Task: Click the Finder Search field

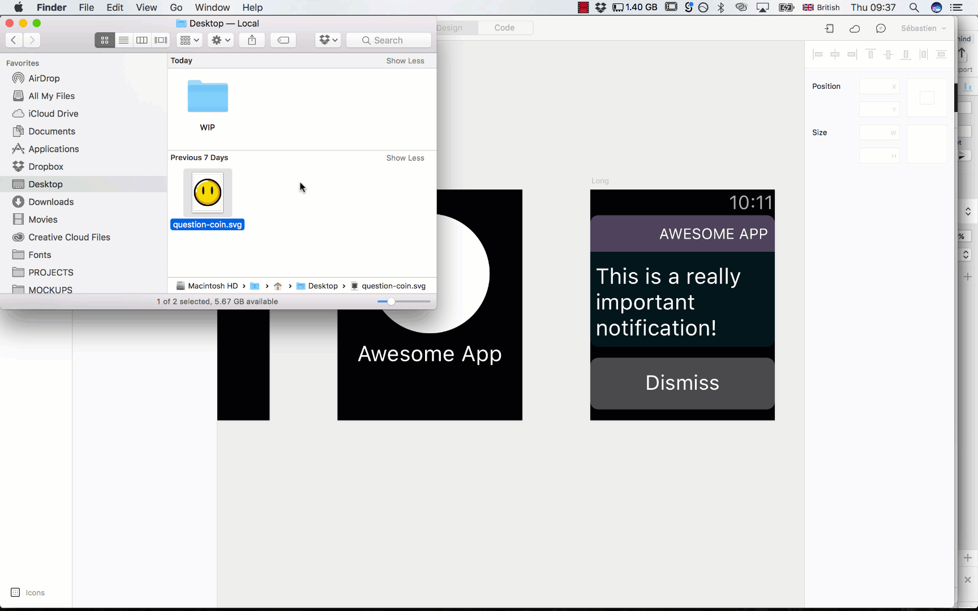Action: click(389, 40)
